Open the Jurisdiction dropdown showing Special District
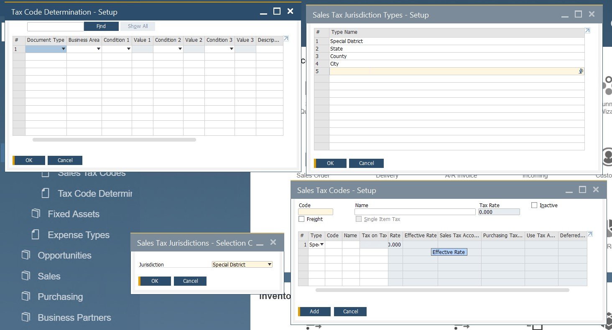The height and width of the screenshot is (330, 612). [x=270, y=264]
